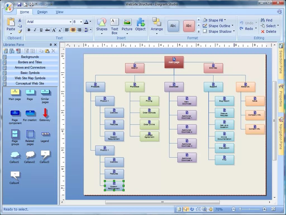
Task: Insert a Text Box
Action: [x=115, y=22]
